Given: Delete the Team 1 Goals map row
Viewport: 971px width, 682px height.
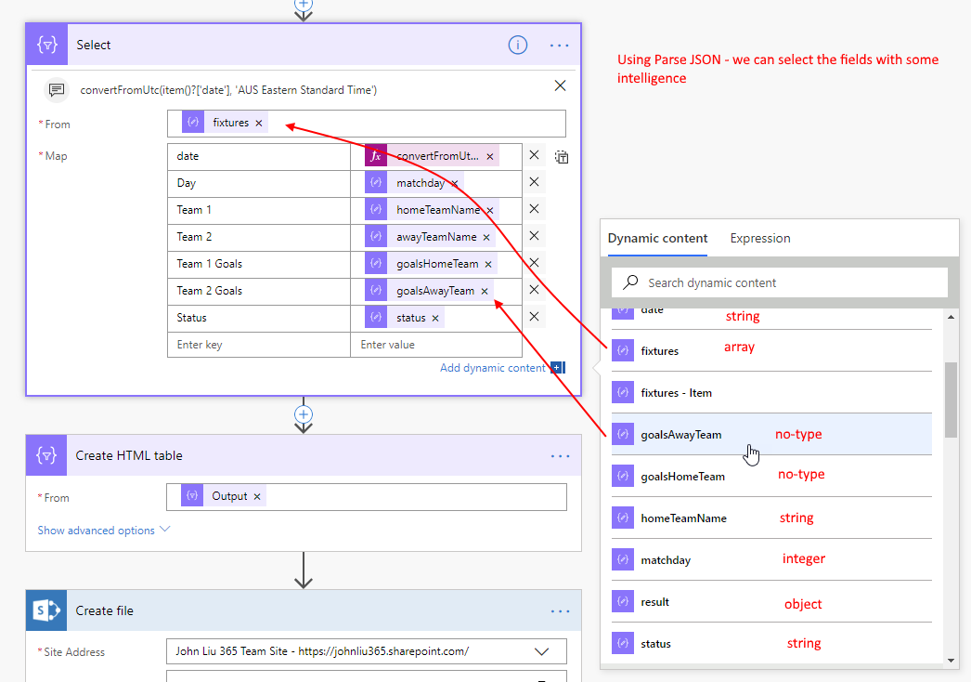Looking at the screenshot, I should coord(534,263).
